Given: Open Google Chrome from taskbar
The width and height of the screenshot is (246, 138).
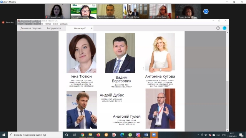Looking at the screenshot, I should pyautogui.click(x=83, y=135).
